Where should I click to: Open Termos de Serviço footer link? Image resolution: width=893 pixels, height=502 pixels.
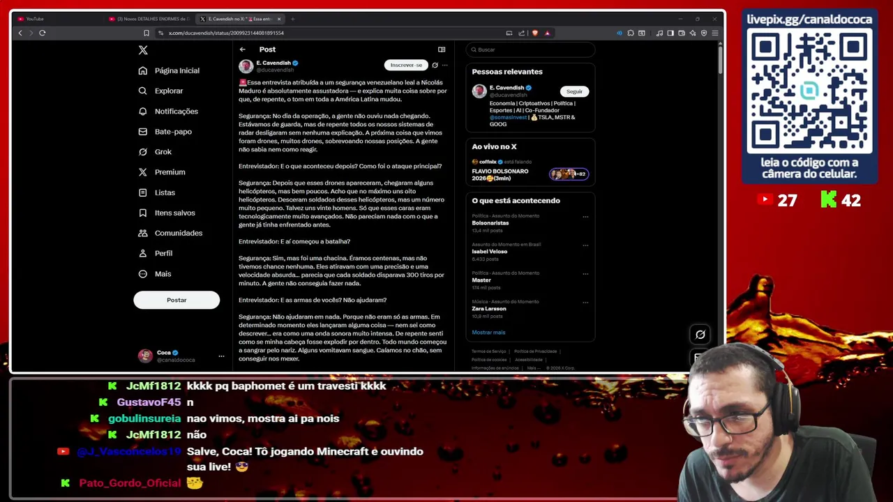(x=490, y=351)
